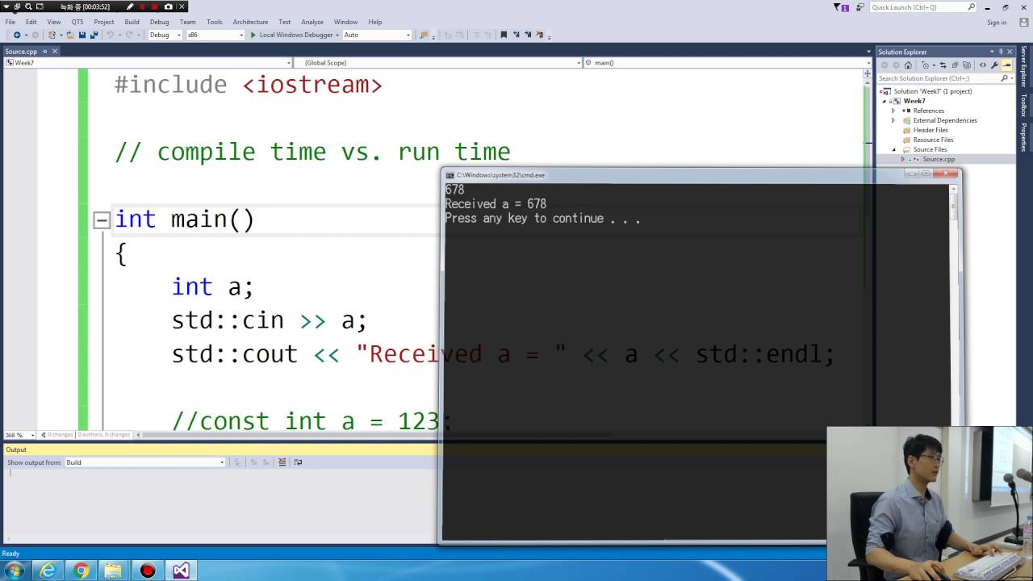
Task: Click the feedback icon beside Quick Launch
Action: 859,7
